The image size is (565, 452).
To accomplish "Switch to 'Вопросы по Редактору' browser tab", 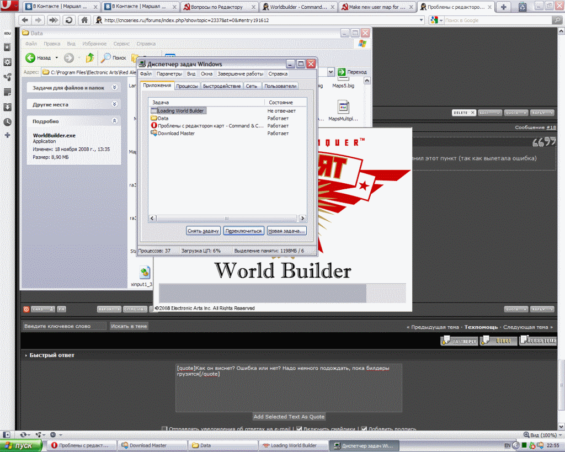I will (x=217, y=7).
